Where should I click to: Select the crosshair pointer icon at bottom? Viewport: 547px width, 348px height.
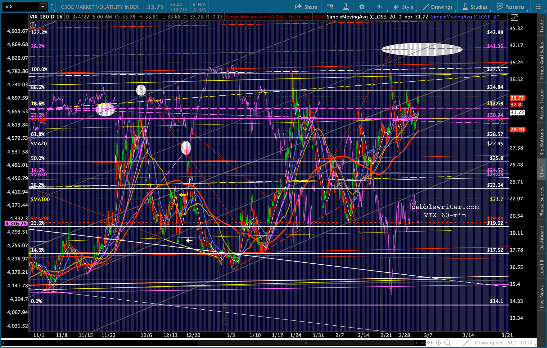click(438, 343)
